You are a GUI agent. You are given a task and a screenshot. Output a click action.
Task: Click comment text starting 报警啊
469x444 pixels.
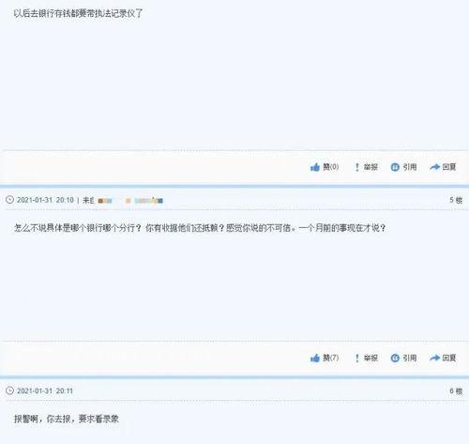[67, 419]
